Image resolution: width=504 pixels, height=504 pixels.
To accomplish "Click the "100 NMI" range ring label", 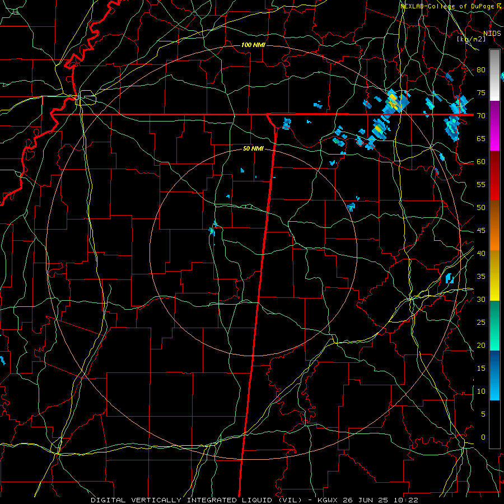I will pyautogui.click(x=253, y=45).
